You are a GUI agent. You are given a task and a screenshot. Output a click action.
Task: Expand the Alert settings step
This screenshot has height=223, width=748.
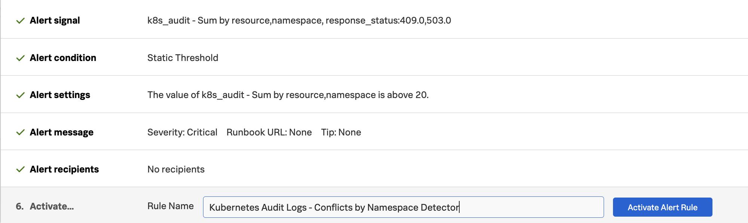[60, 95]
